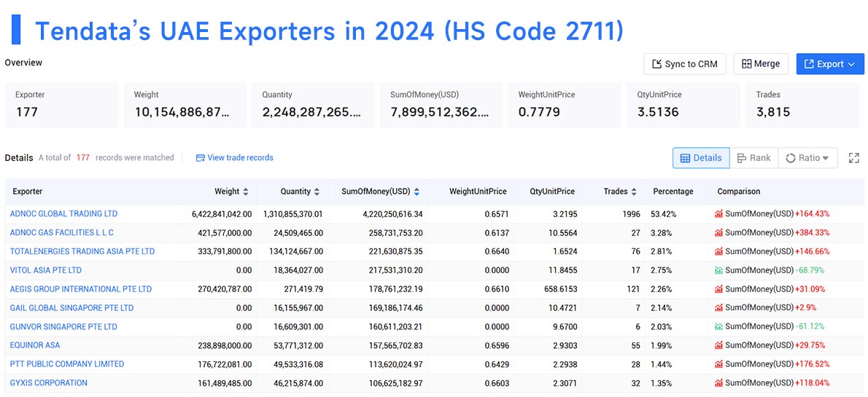Click the 1.35% percentage cell
The width and height of the screenshot is (868, 397).
coord(662,383)
